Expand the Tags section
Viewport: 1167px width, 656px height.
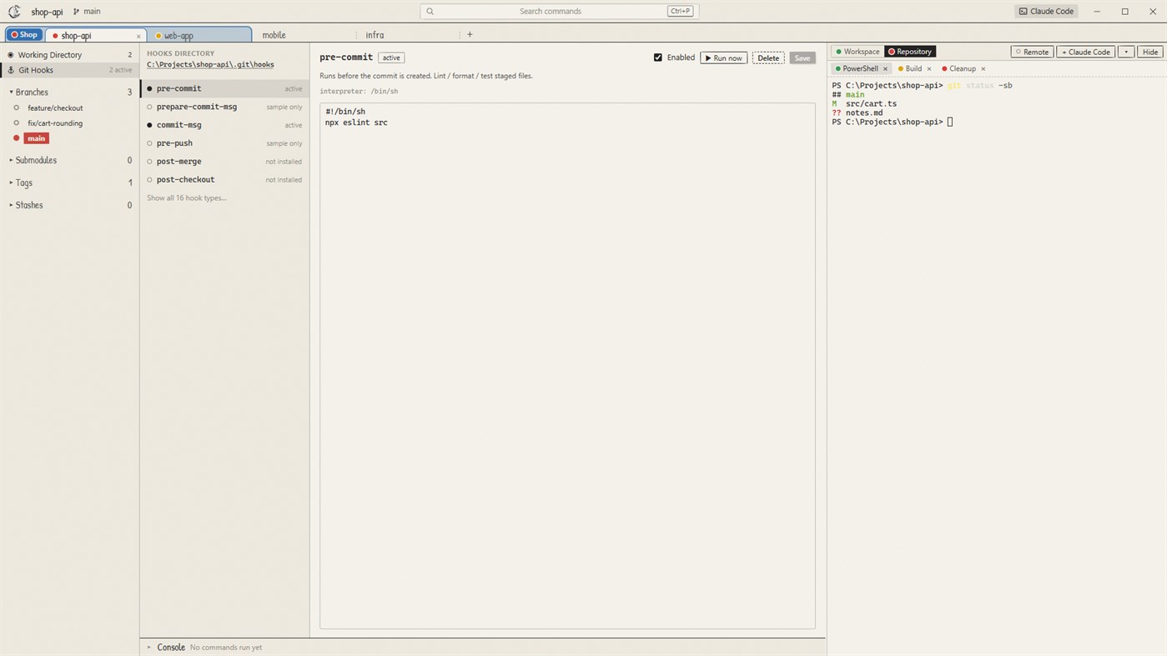click(11, 183)
